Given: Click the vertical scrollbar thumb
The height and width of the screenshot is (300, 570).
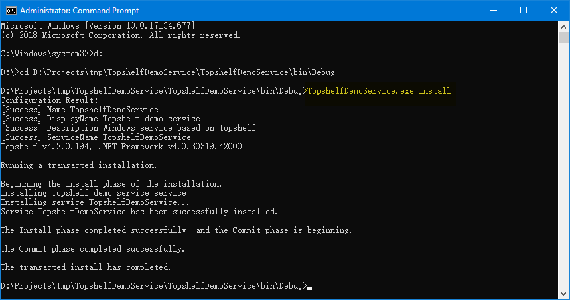Looking at the screenshot, I should click(563, 37).
